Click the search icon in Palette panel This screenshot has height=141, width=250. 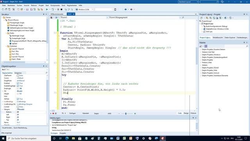[247, 46]
